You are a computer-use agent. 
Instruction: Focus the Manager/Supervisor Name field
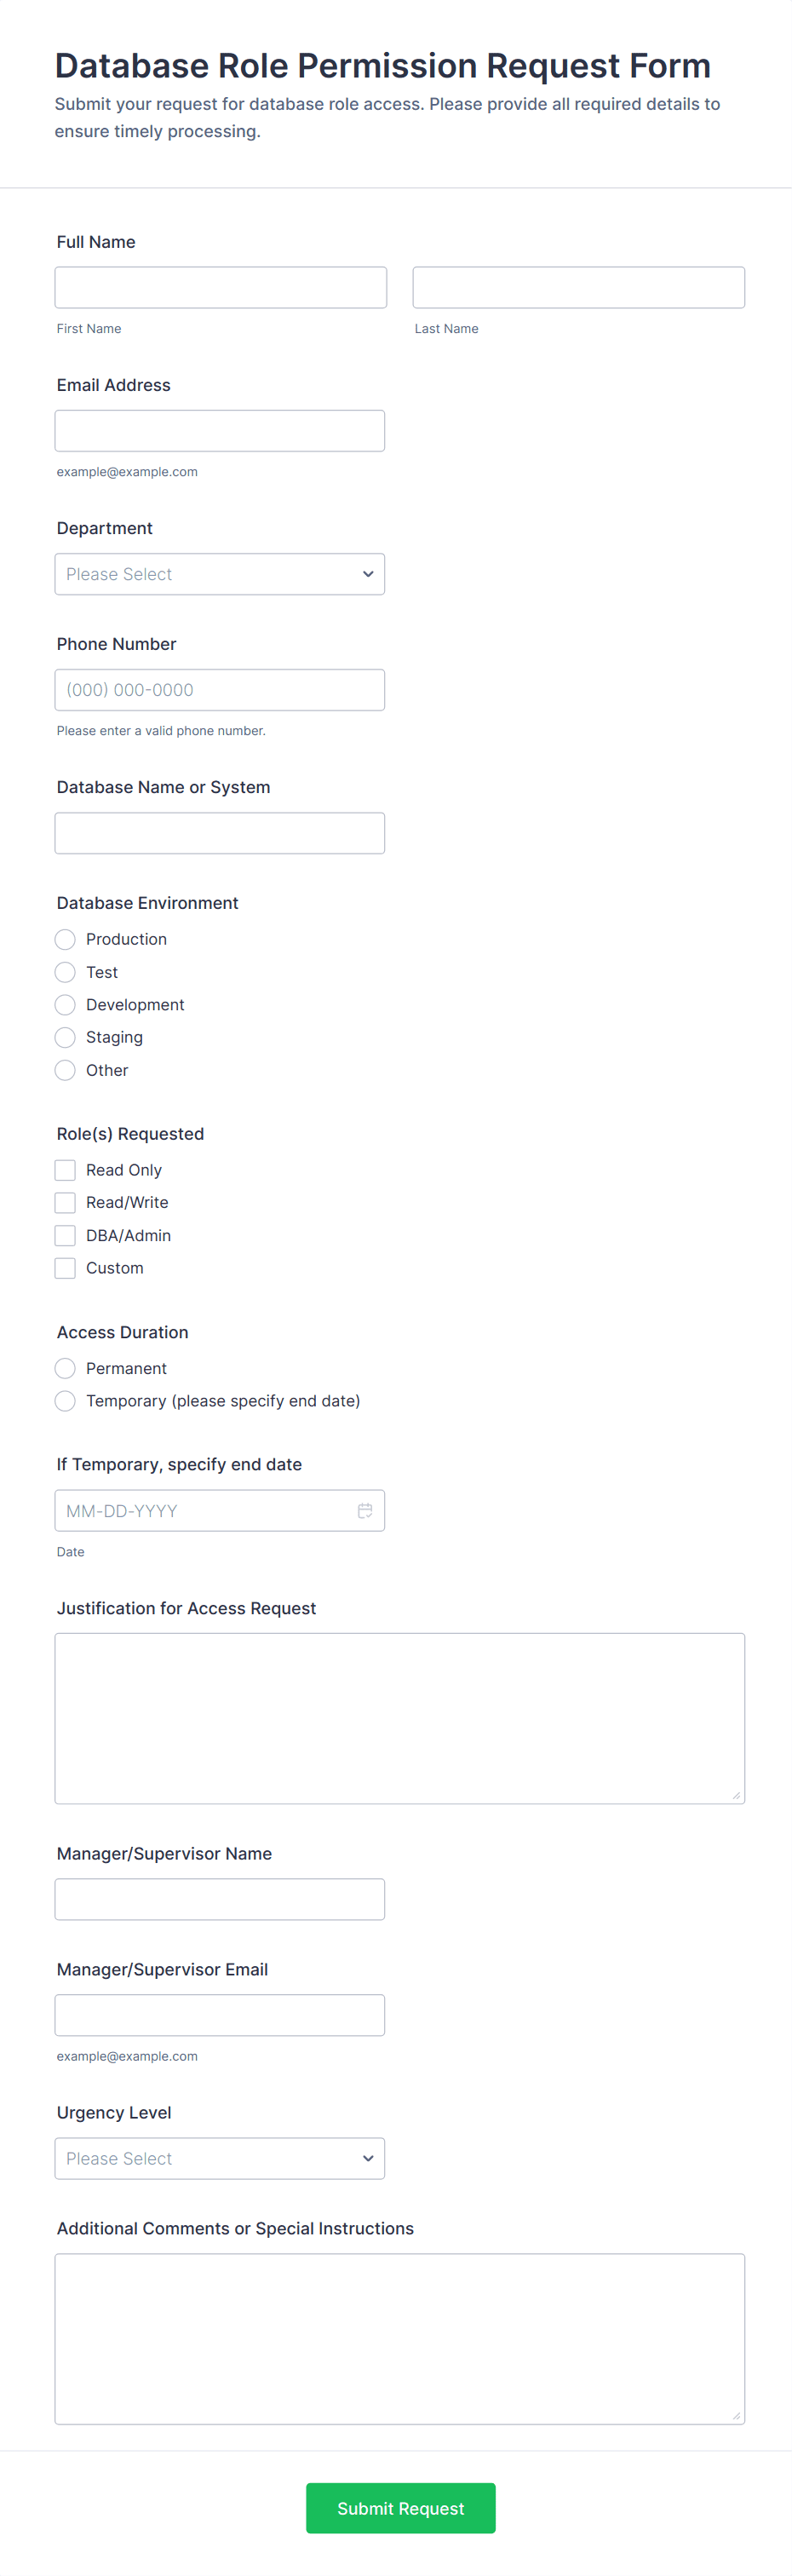[220, 1899]
